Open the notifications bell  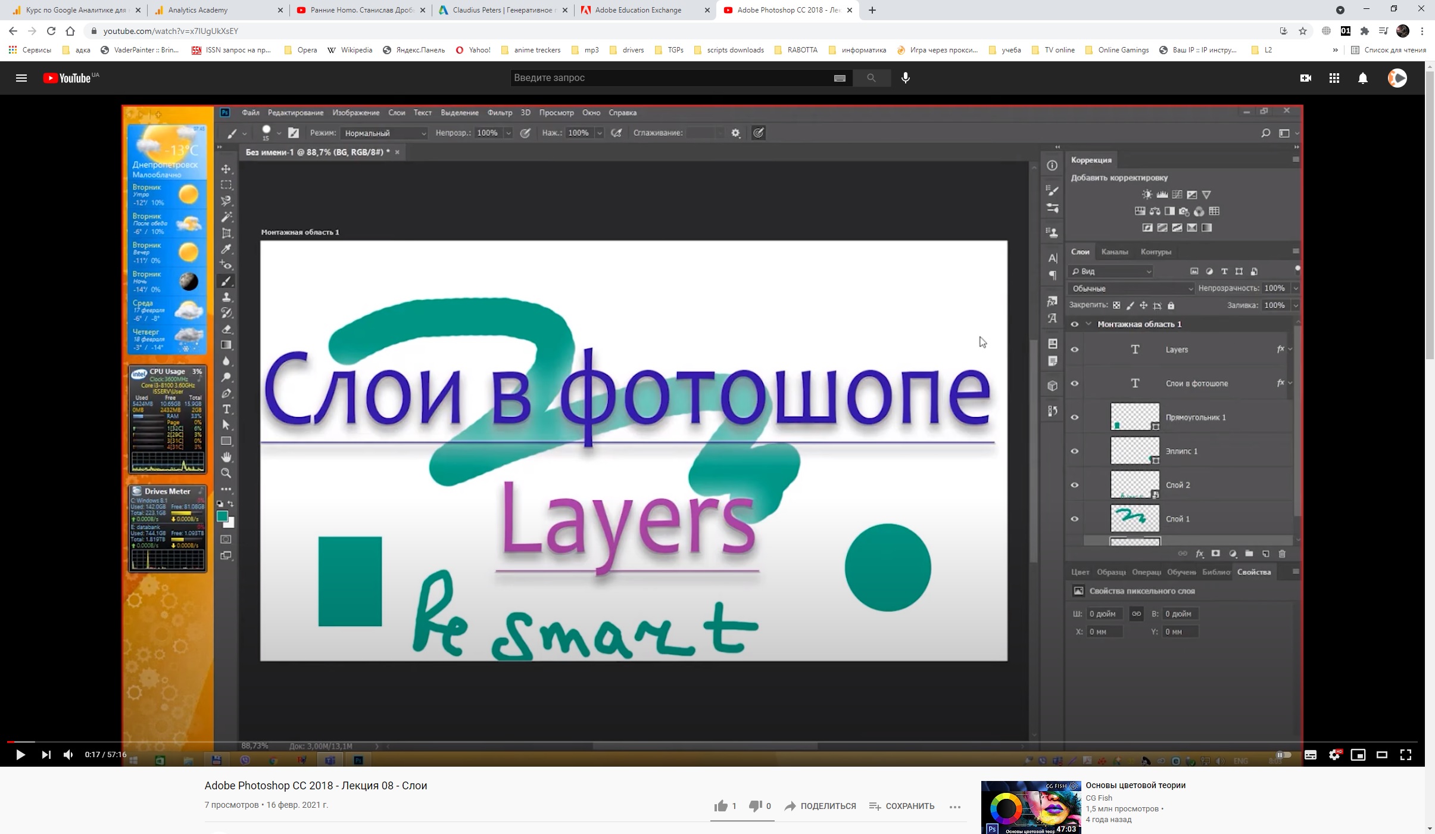pos(1362,78)
